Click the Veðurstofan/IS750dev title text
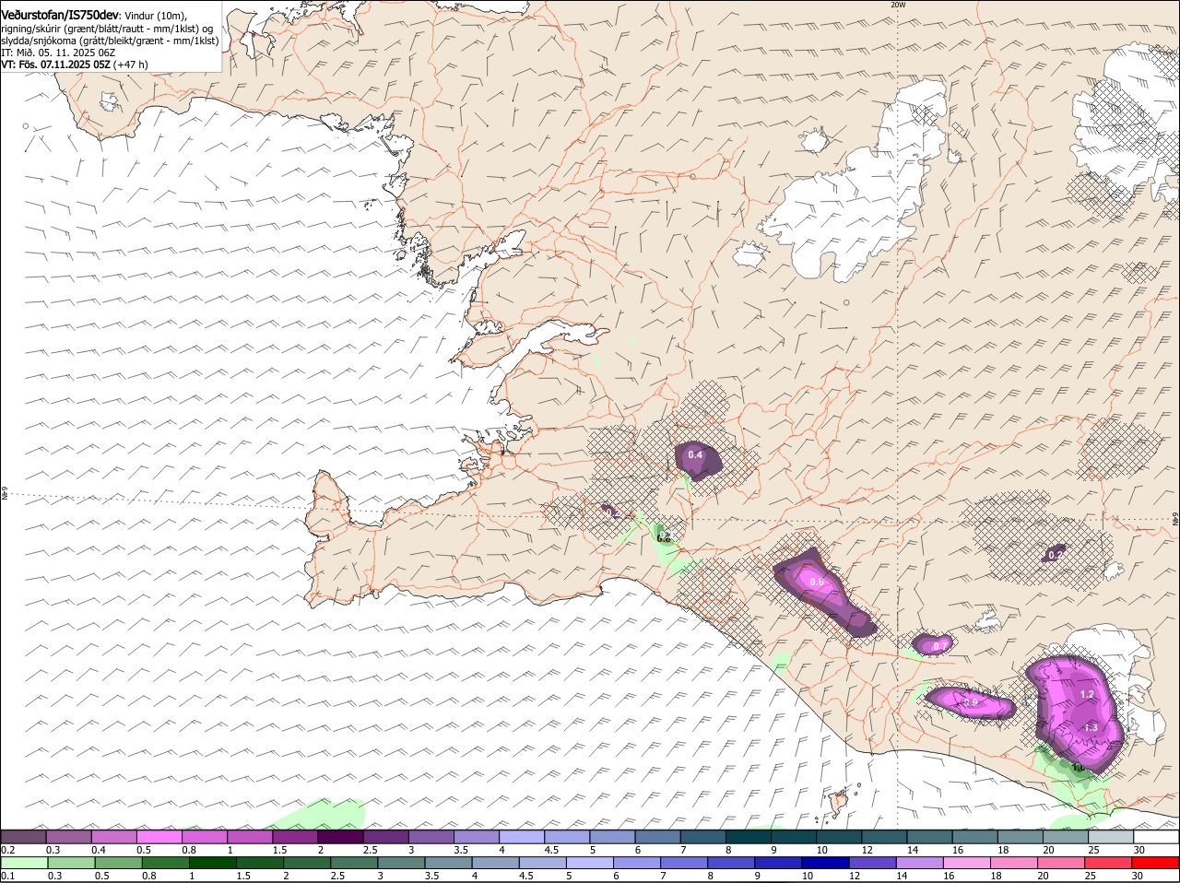This screenshot has height=883, width=1180. (60, 15)
